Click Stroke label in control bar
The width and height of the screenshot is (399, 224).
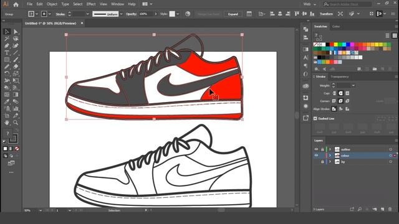tap(60, 14)
